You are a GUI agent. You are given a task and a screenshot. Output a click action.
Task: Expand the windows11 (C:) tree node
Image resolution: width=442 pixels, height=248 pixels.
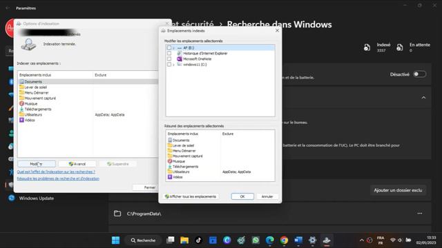click(173, 65)
